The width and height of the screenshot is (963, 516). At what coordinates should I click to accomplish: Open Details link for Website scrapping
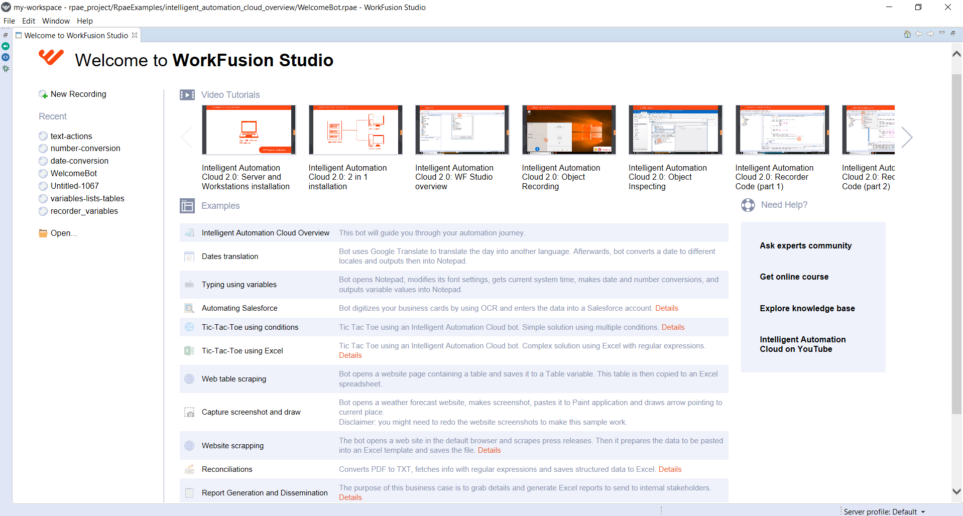[489, 450]
